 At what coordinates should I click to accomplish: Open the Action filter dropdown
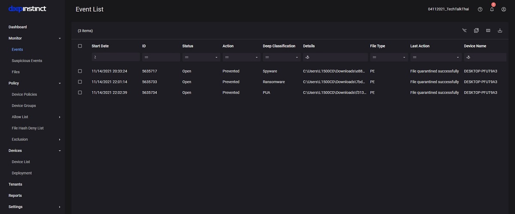point(257,57)
